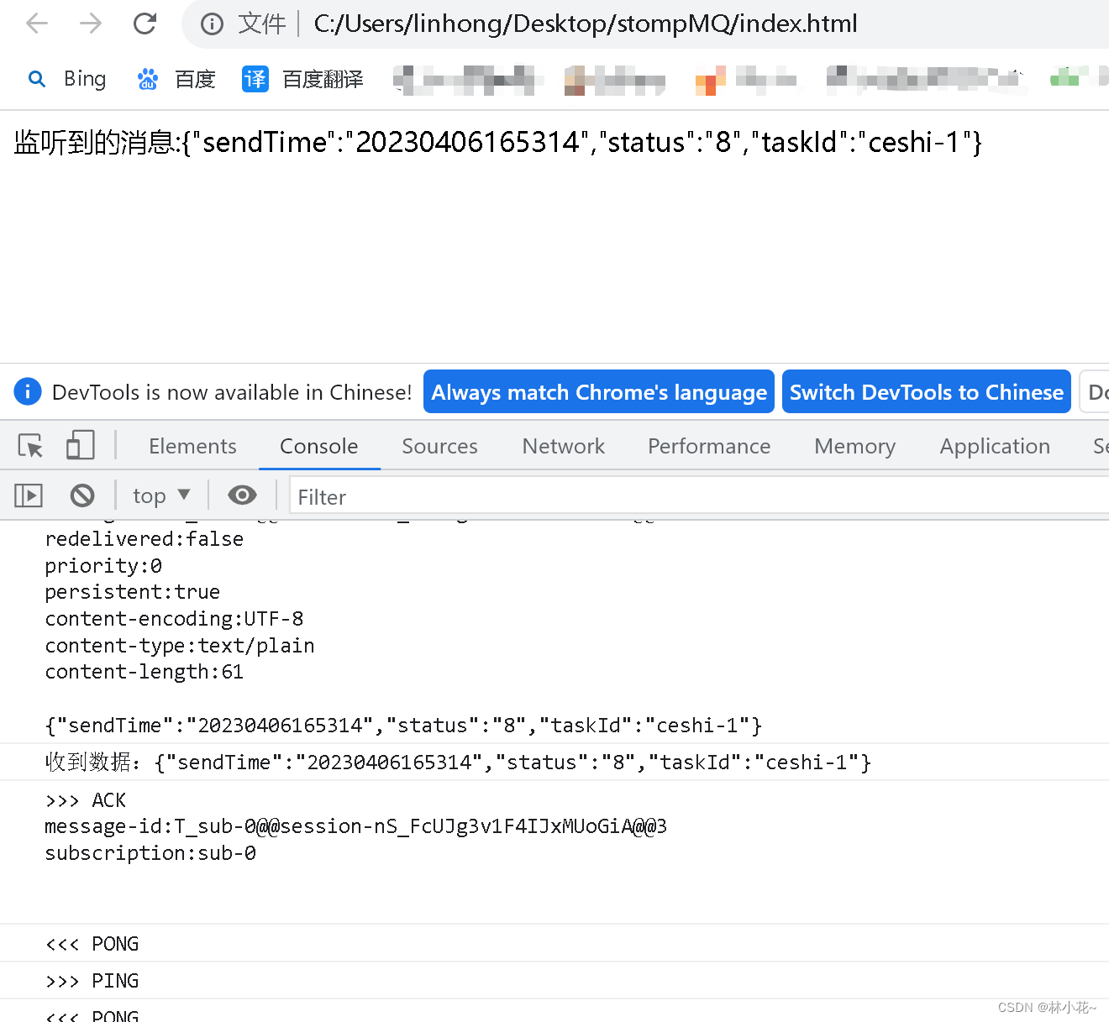Switch to the Sources tab
The height and width of the screenshot is (1022, 1109).
point(439,446)
